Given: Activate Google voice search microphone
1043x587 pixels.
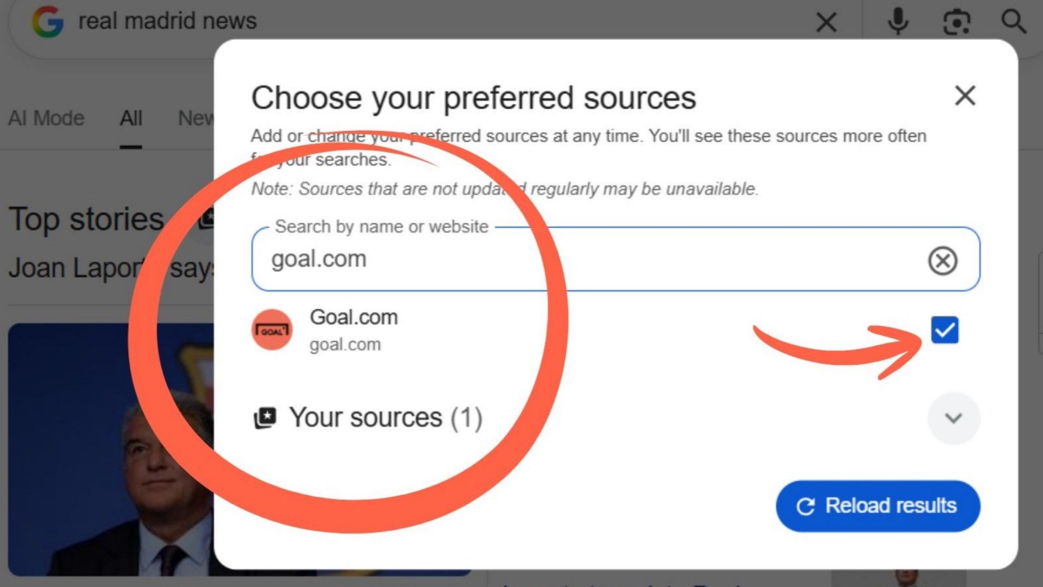Looking at the screenshot, I should pyautogui.click(x=898, y=22).
